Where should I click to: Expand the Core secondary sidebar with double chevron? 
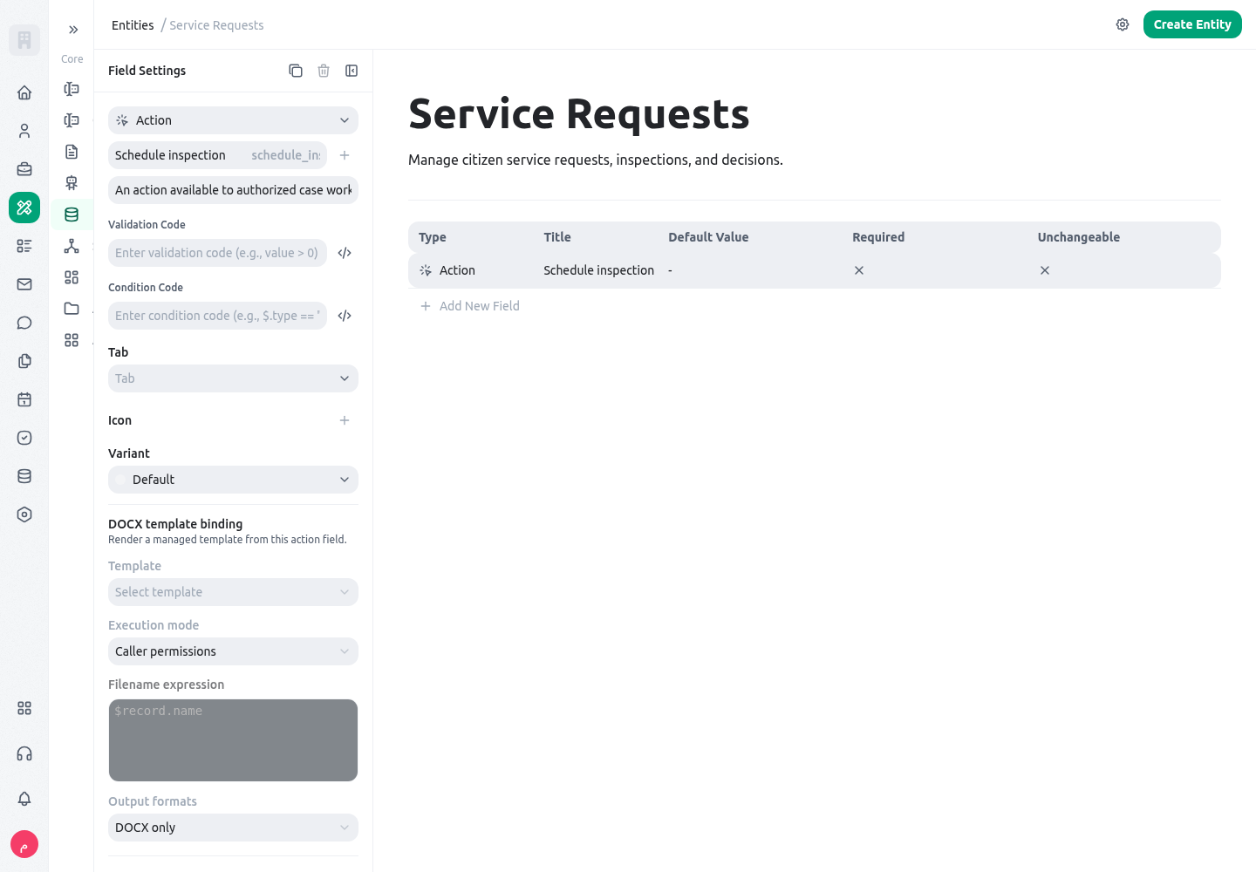73,30
